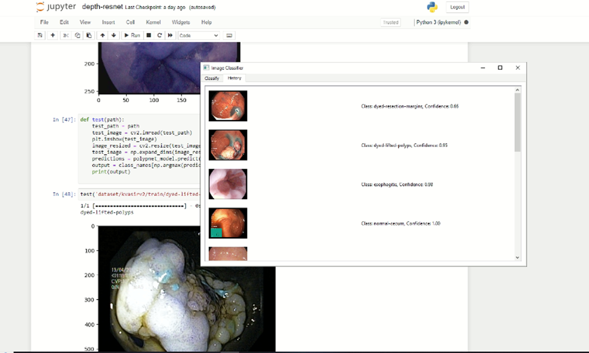Expand the cell type Code dropdown
The height and width of the screenshot is (353, 589).
coord(198,36)
